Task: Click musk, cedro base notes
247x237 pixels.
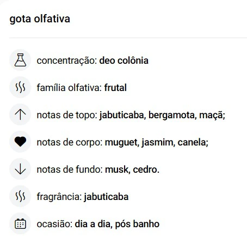Action: [x=132, y=169]
